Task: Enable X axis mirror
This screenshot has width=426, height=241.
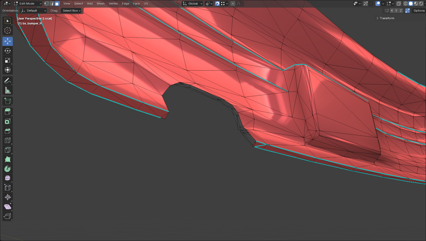Action: [392, 11]
